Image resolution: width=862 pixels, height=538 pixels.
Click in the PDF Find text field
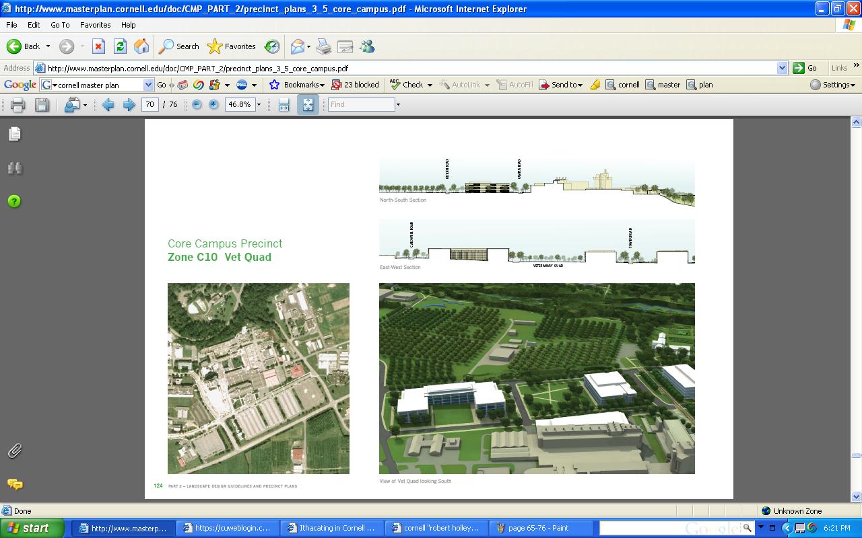(x=361, y=105)
